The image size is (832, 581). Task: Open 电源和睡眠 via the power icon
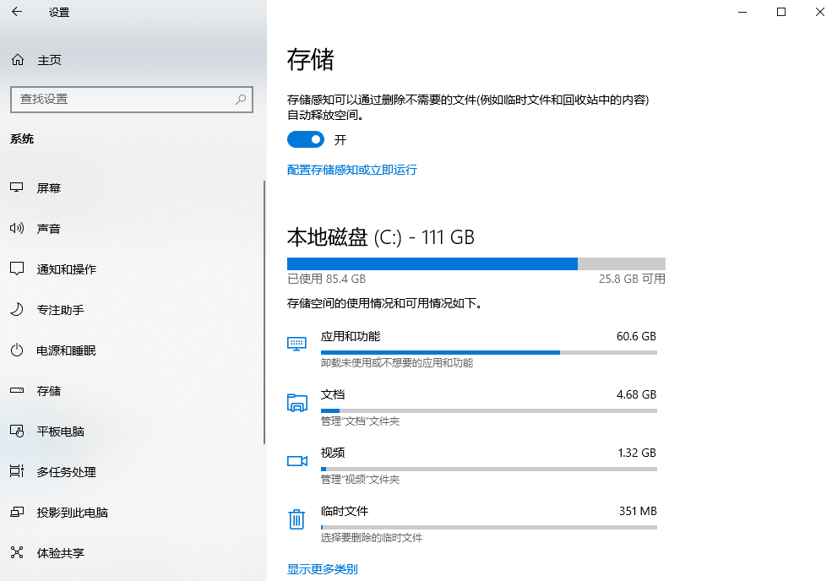17,350
